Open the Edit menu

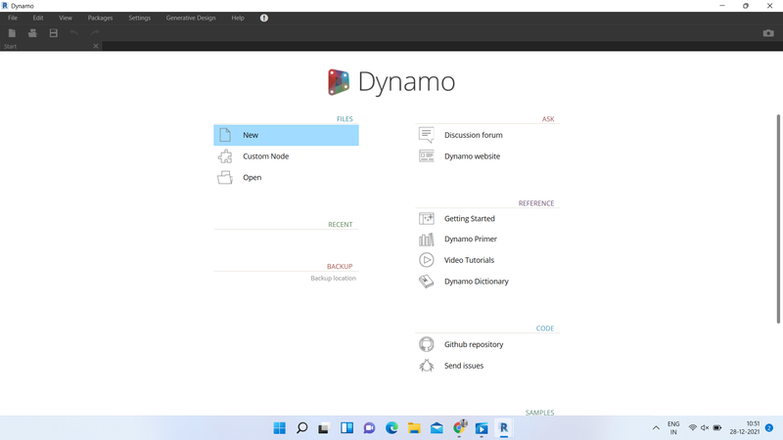click(38, 18)
